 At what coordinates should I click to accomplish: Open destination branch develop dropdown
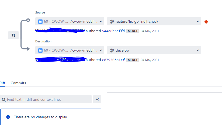154,50
